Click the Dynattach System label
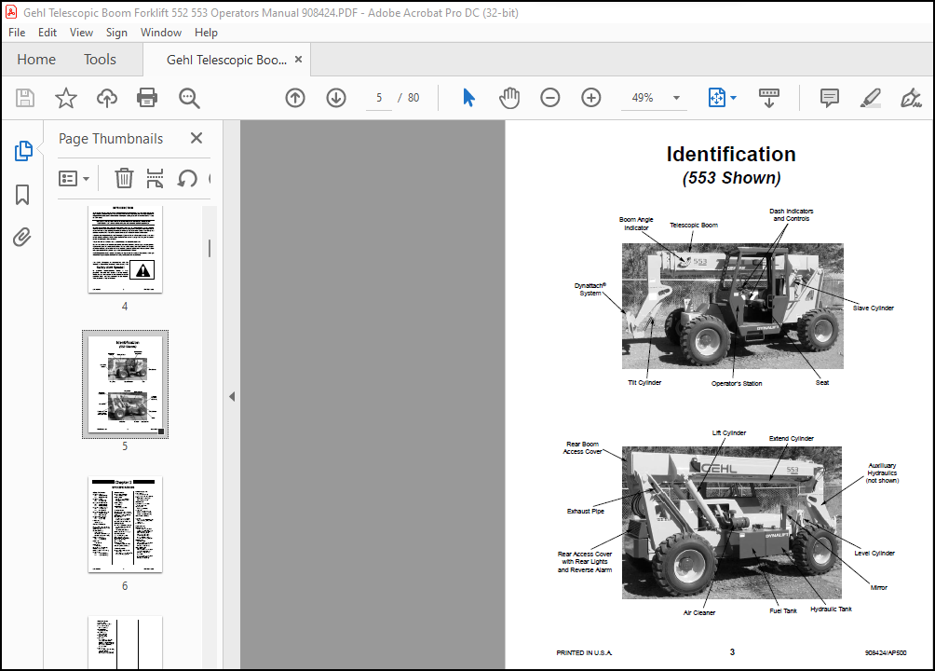935x671 pixels. [x=589, y=289]
